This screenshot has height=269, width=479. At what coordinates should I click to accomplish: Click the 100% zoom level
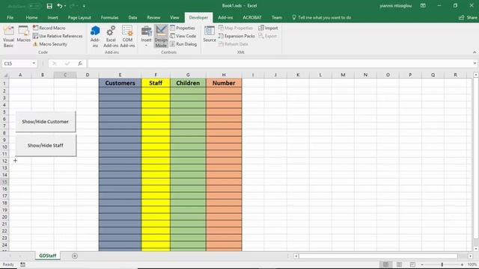(472, 265)
